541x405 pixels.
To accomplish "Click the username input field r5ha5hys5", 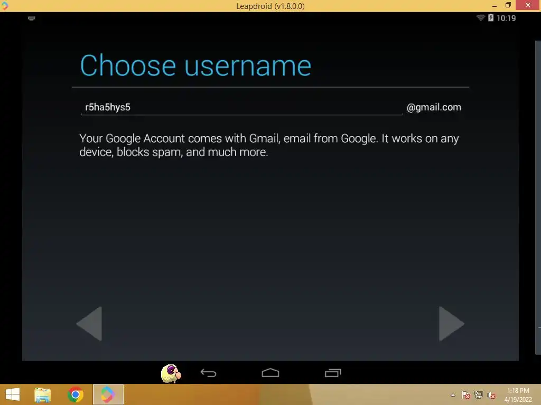I will pos(241,107).
